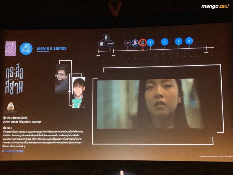Click the pink BNK48 logo
The height and width of the screenshot is (175, 233).
point(10,49)
